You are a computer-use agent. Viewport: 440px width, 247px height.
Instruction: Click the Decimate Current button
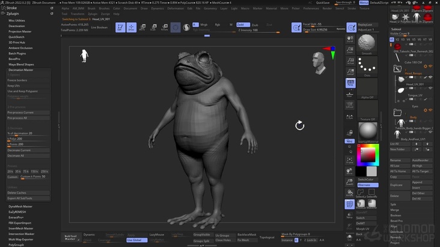click(20, 150)
